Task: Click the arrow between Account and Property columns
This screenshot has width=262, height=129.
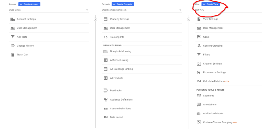Action: 96,19
